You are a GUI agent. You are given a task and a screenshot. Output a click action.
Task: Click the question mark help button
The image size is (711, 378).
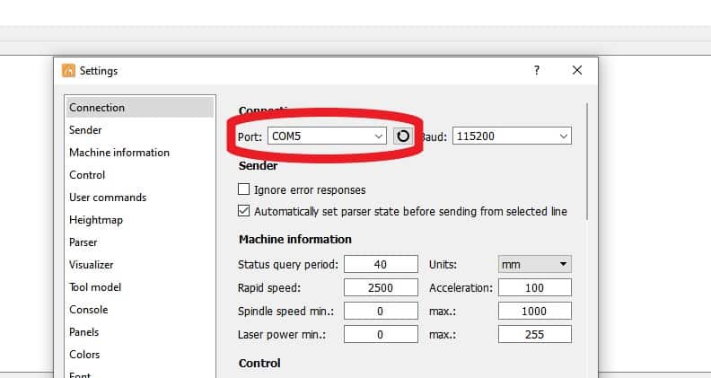(537, 70)
